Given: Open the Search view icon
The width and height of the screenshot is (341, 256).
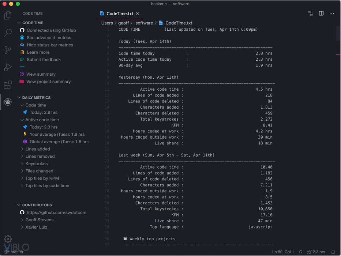Looking at the screenshot, I should [x=8, y=33].
